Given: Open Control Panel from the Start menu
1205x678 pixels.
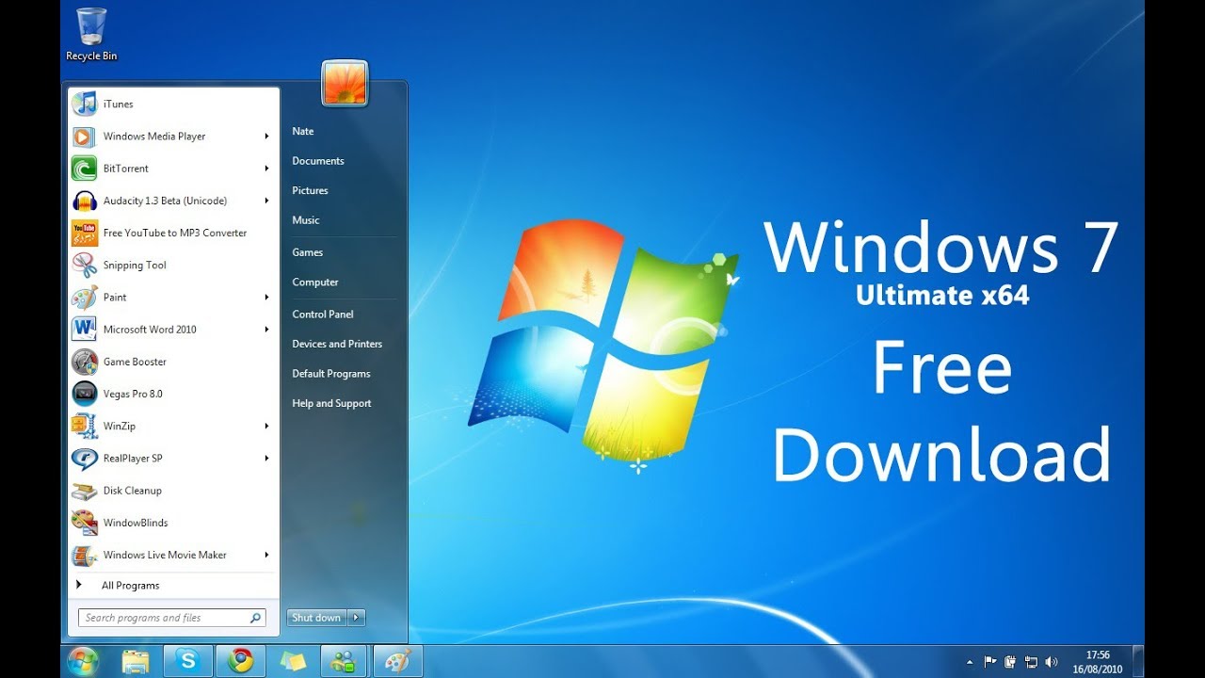Looking at the screenshot, I should click(323, 314).
